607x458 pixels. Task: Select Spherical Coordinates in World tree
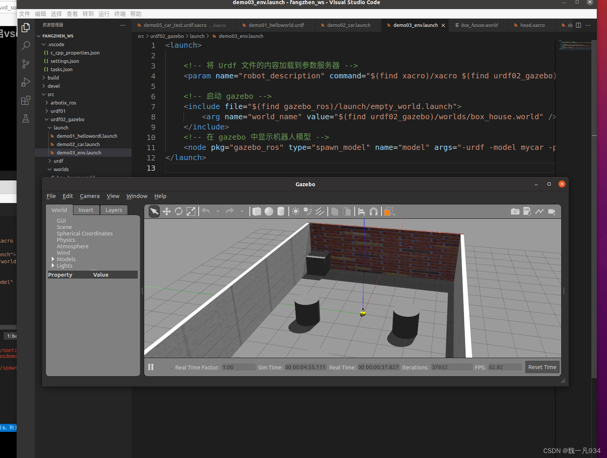85,234
